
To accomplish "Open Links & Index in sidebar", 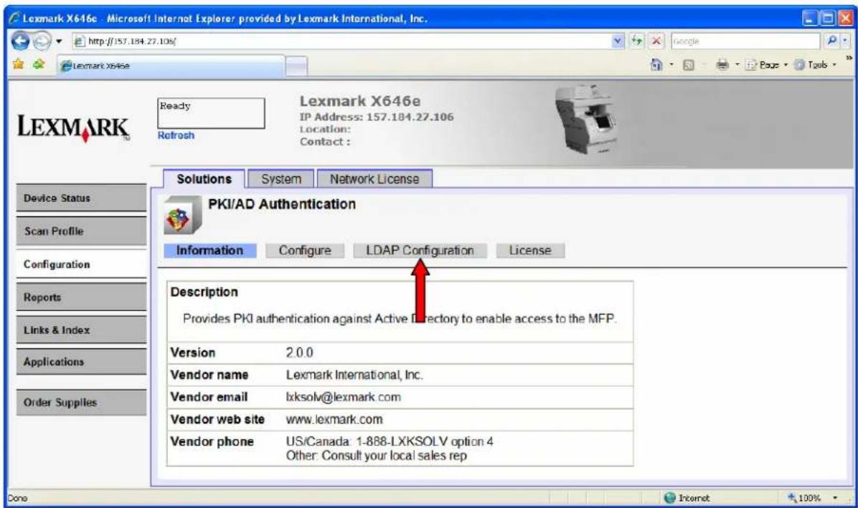I will coord(81,330).
